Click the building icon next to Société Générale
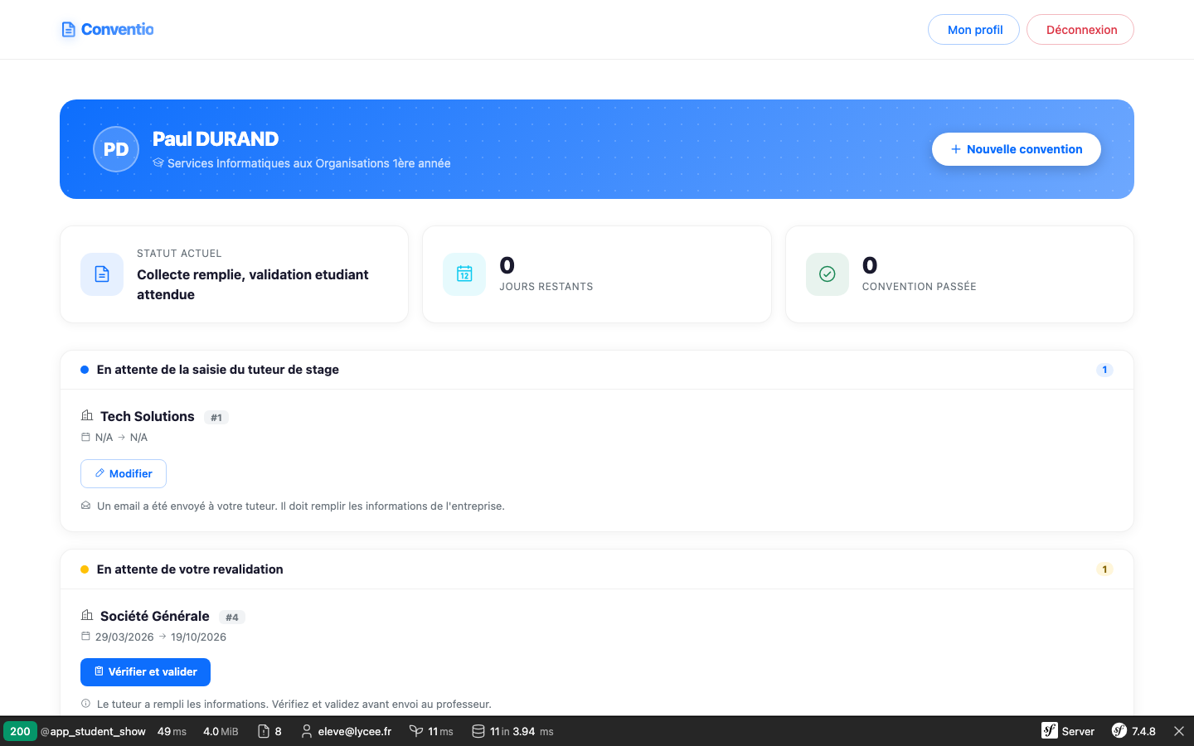1194x746 pixels. 87,615
